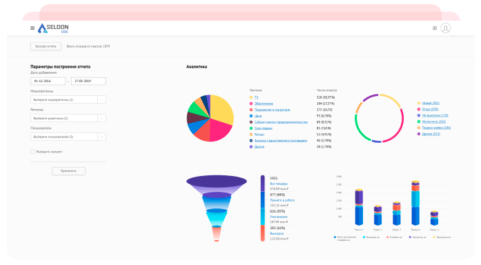Click the funnel chart graphic
Screen dimensions: 481x265
pyautogui.click(x=217, y=208)
